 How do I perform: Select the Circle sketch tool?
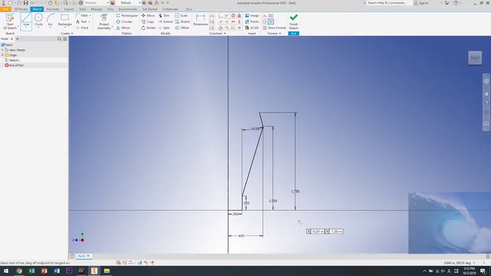[x=38, y=20]
